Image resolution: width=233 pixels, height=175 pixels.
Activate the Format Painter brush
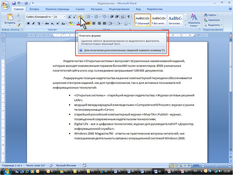click(x=18, y=25)
